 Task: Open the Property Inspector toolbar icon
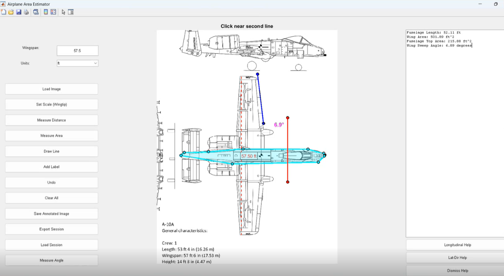71,12
